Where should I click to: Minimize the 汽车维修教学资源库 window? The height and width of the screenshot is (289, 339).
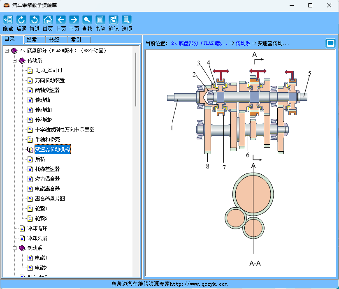tap(292, 5)
